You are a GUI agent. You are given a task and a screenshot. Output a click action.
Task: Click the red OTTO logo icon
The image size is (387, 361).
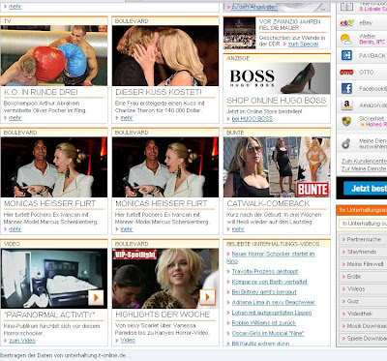(346, 72)
